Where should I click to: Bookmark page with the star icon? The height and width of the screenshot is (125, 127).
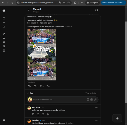[x=69, y=3]
